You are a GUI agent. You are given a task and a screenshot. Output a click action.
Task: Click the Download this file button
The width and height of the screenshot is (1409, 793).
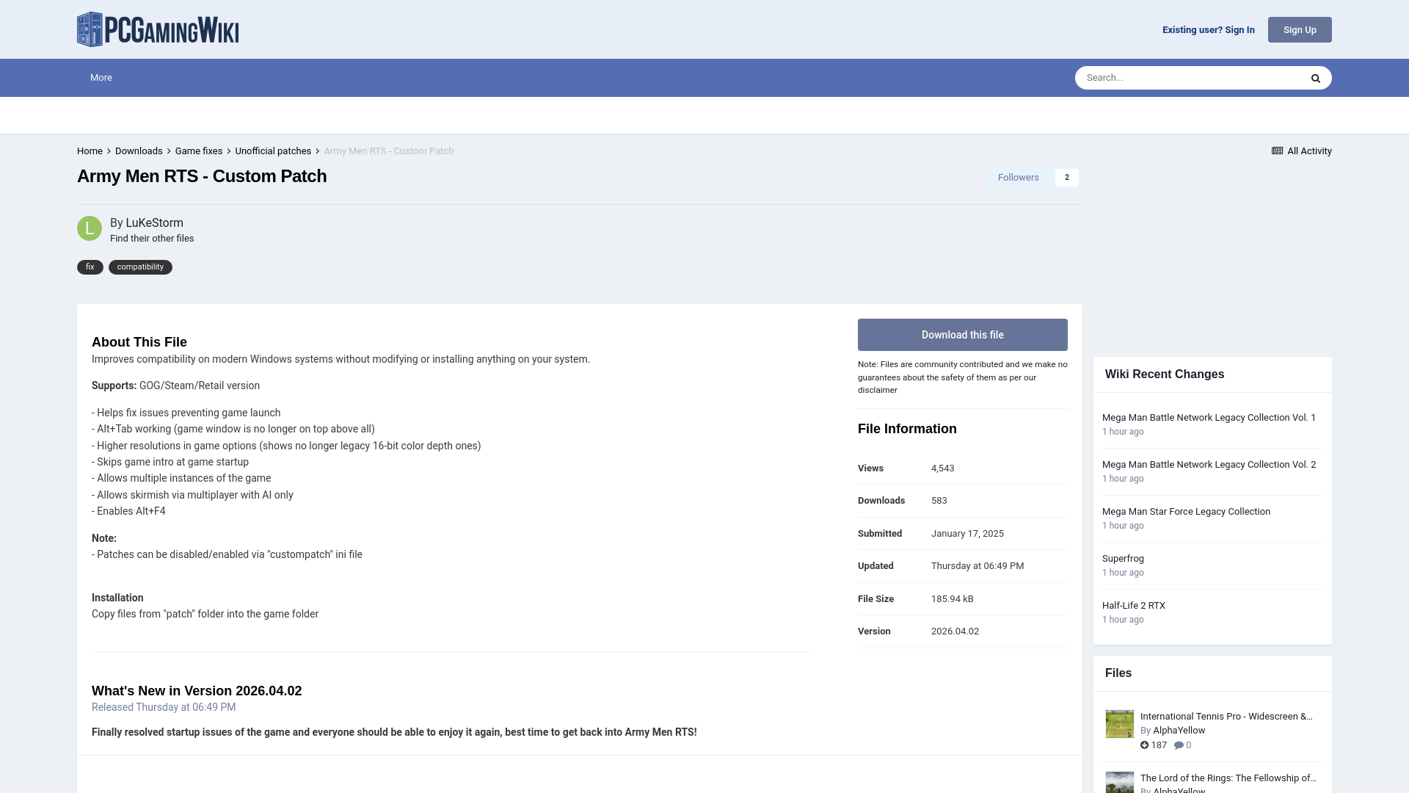pyautogui.click(x=962, y=335)
